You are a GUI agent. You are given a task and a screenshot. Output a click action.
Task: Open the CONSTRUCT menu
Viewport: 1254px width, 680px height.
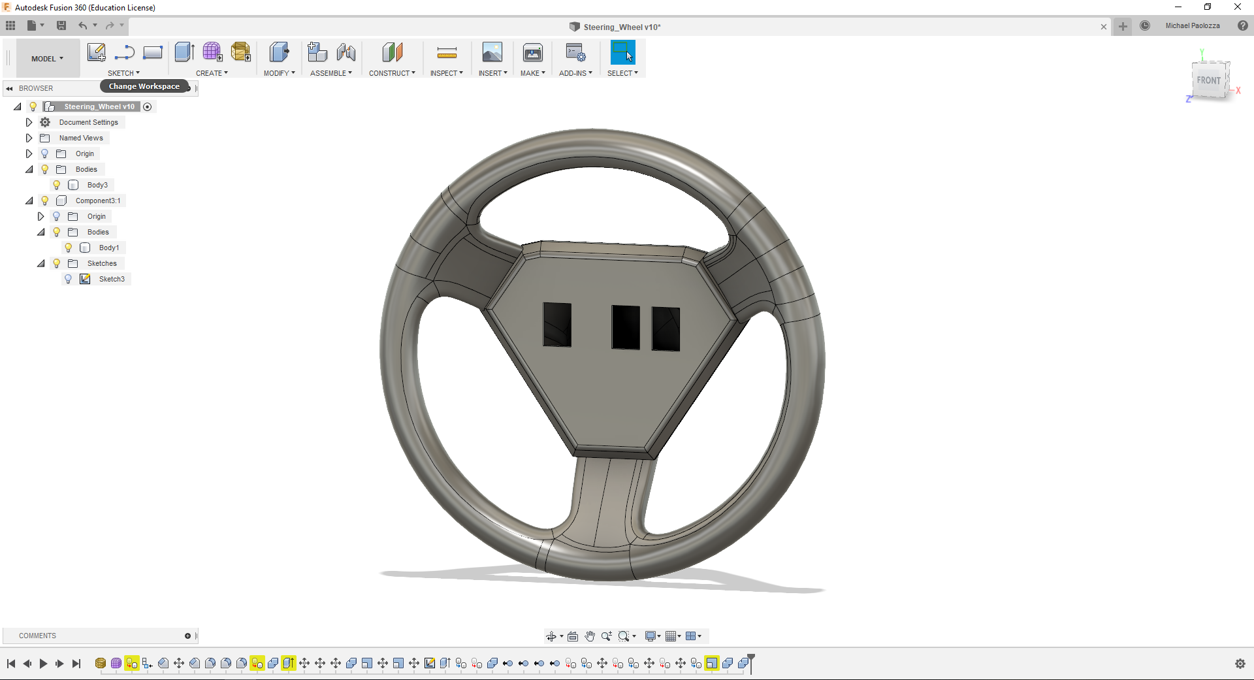392,73
